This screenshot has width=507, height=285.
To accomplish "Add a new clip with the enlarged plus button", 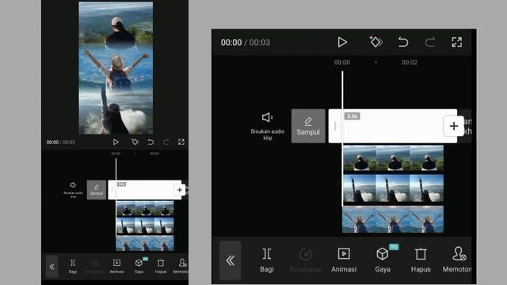I will [x=454, y=126].
